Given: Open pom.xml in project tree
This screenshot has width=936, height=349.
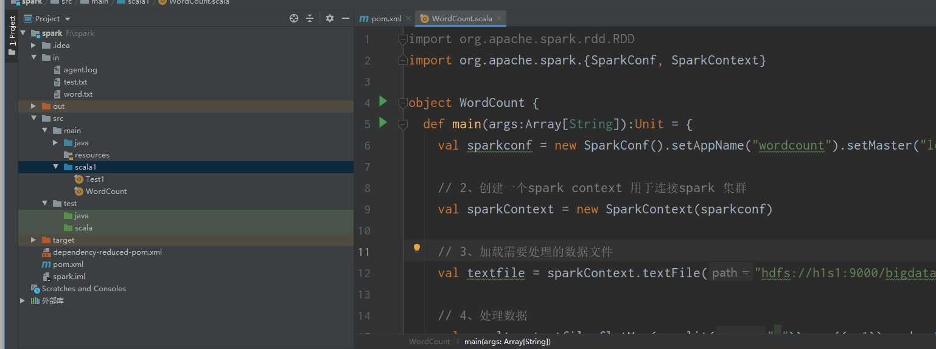Looking at the screenshot, I should tap(68, 264).
